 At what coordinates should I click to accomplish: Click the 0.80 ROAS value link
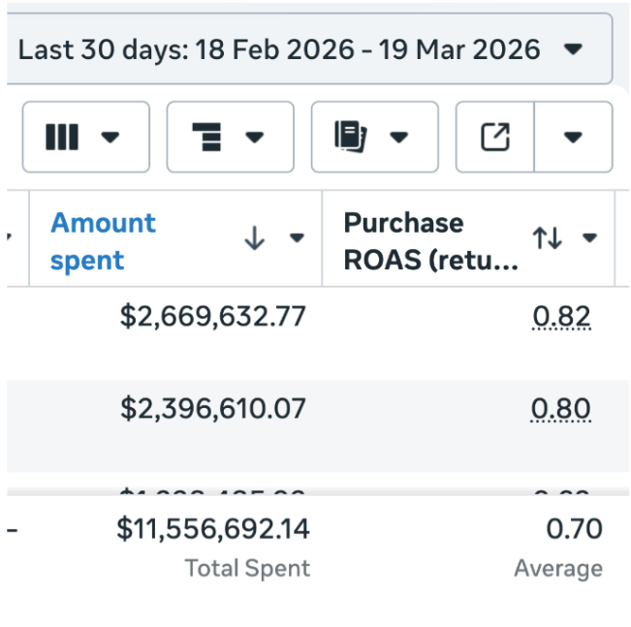560,409
